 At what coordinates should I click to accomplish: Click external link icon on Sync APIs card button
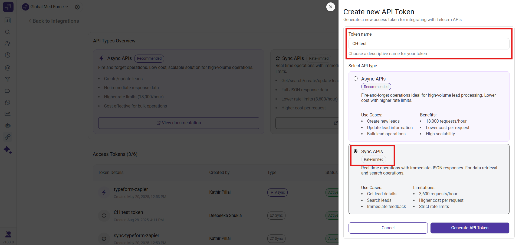(336, 123)
